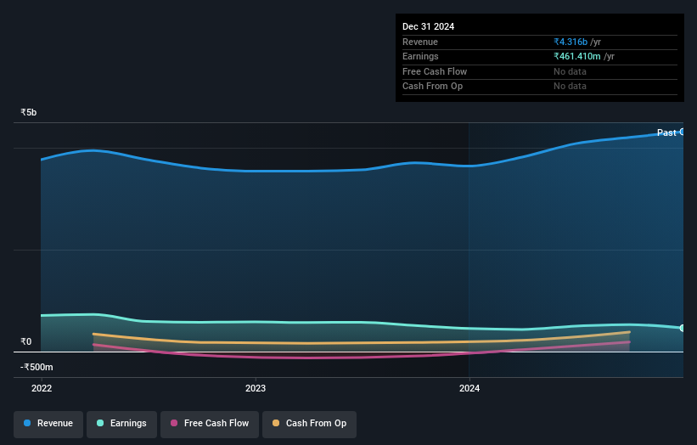Click the Free Cash Flow row label in the tooltip
Screen dimensions: 697x445
pyautogui.click(x=435, y=71)
